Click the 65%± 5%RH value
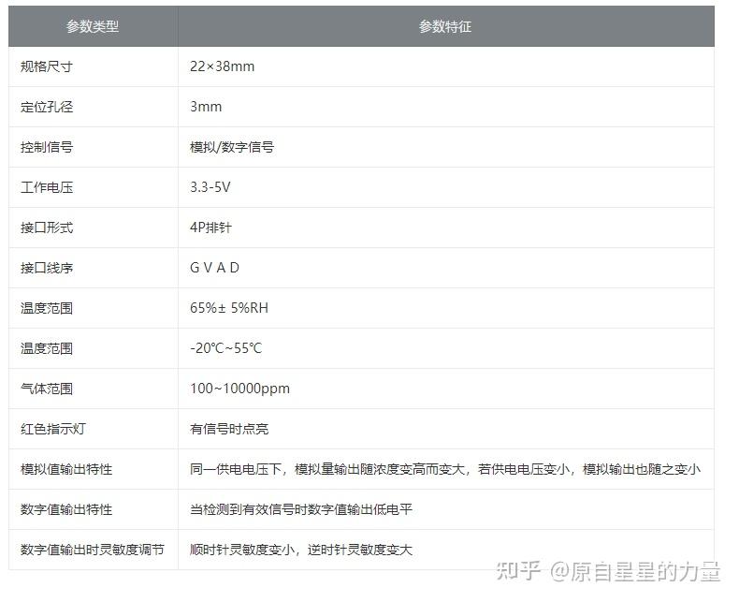The width and height of the screenshot is (739, 602). (229, 308)
